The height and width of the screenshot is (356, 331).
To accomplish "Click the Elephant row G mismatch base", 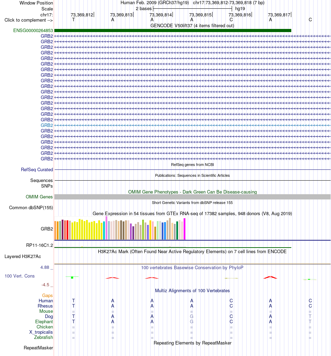I will [x=192, y=322].
